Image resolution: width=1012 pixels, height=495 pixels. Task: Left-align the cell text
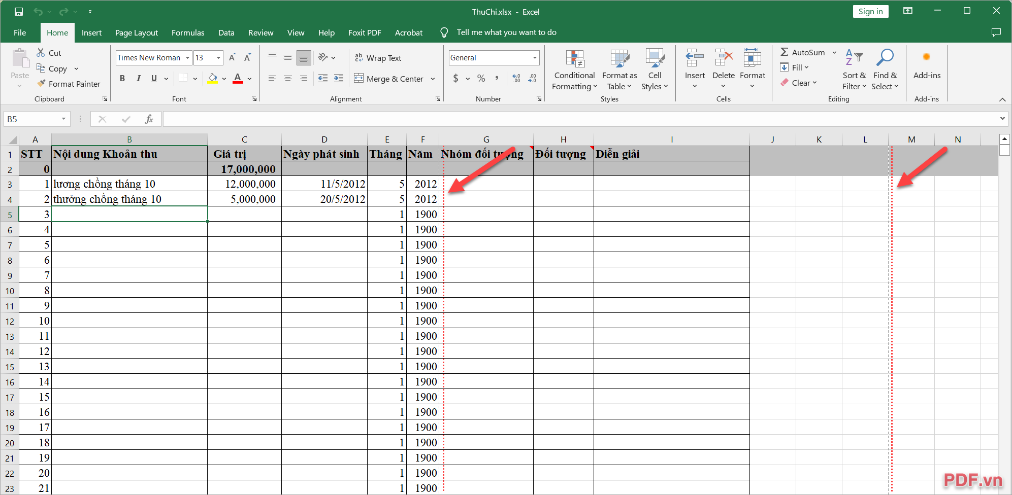(x=272, y=78)
